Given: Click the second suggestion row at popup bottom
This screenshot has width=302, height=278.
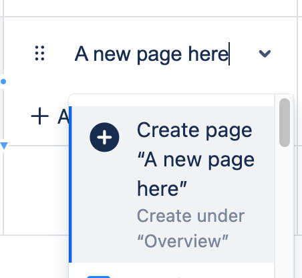Looking at the screenshot, I should coord(172,270).
